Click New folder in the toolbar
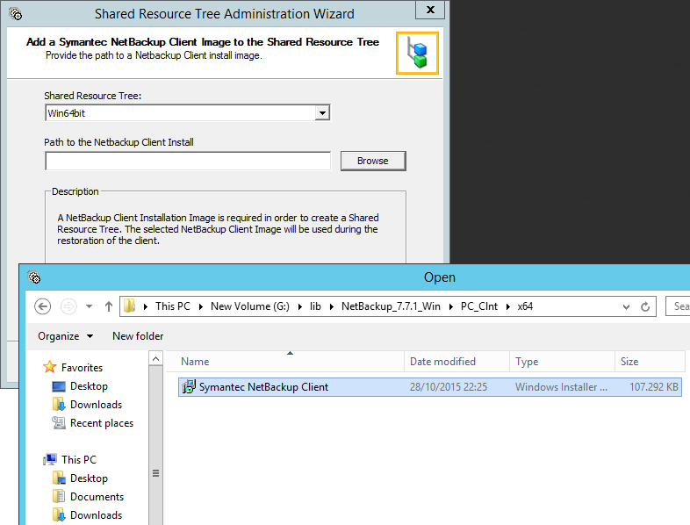Viewport: 690px width, 525px height. coord(138,336)
